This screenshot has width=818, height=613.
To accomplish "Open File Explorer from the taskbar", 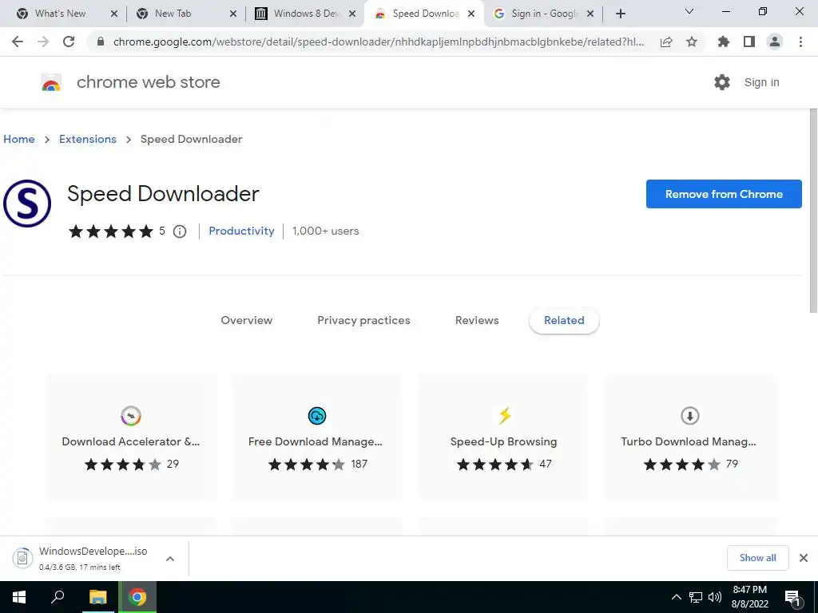I will (x=97, y=597).
